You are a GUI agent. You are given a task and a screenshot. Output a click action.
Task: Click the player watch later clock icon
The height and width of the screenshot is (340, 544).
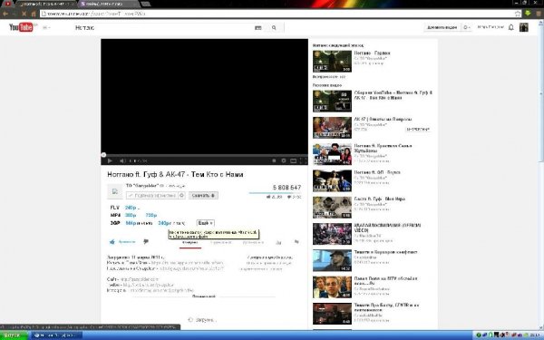(x=274, y=160)
